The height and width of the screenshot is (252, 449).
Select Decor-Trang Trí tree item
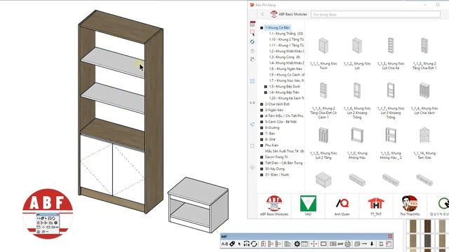point(276,157)
